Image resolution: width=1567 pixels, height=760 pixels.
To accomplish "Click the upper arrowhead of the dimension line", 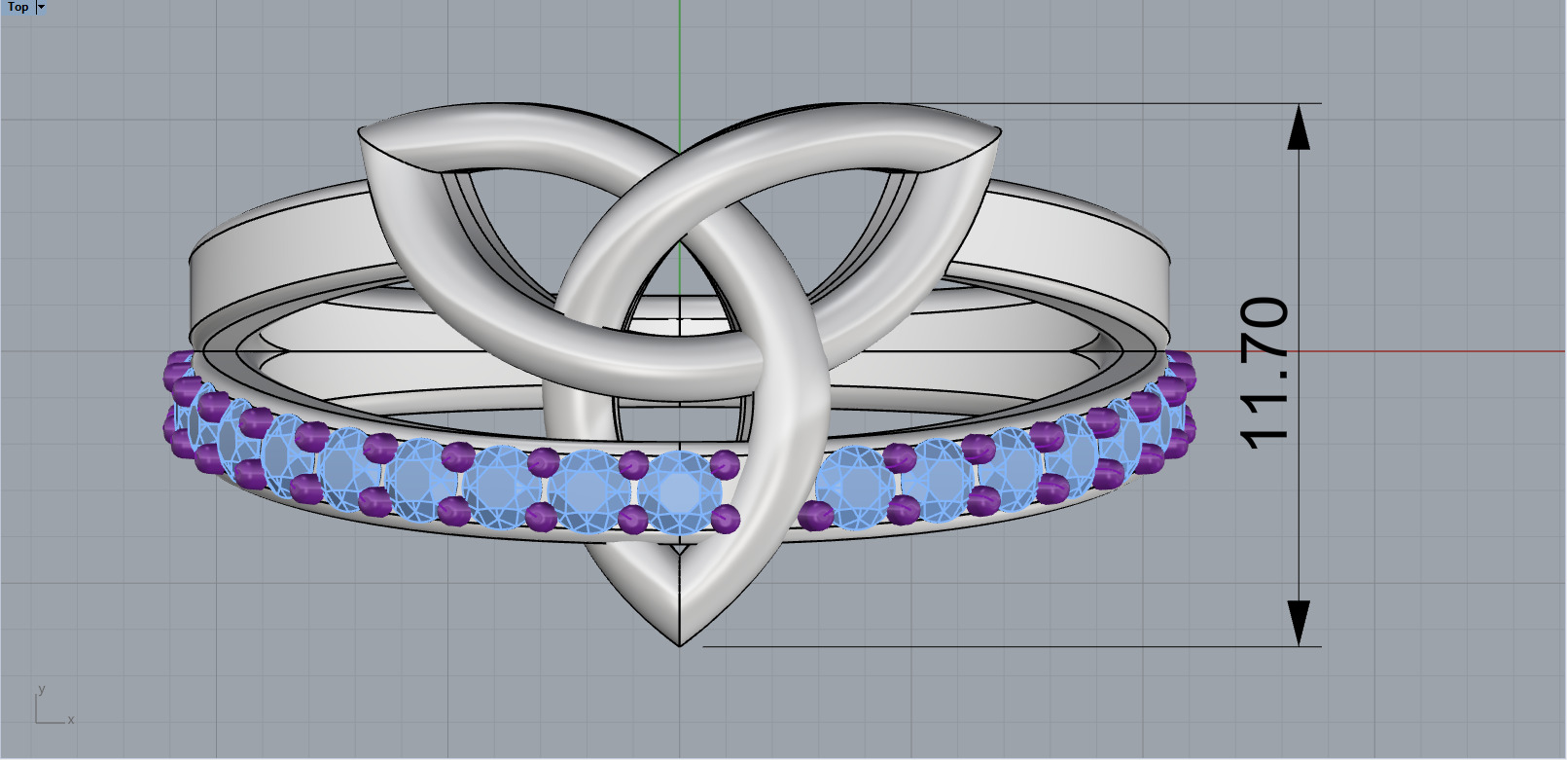I will tap(1299, 127).
